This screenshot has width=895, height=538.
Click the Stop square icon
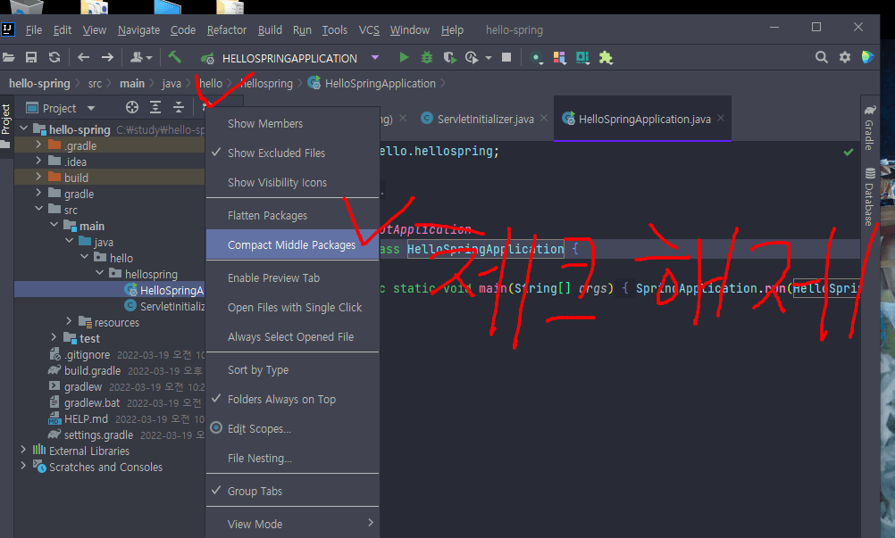(x=506, y=58)
